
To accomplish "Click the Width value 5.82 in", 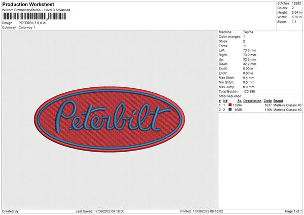I will [296, 17].
